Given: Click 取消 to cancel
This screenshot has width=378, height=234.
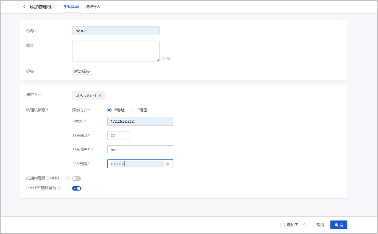Looking at the screenshot, I should [320, 225].
